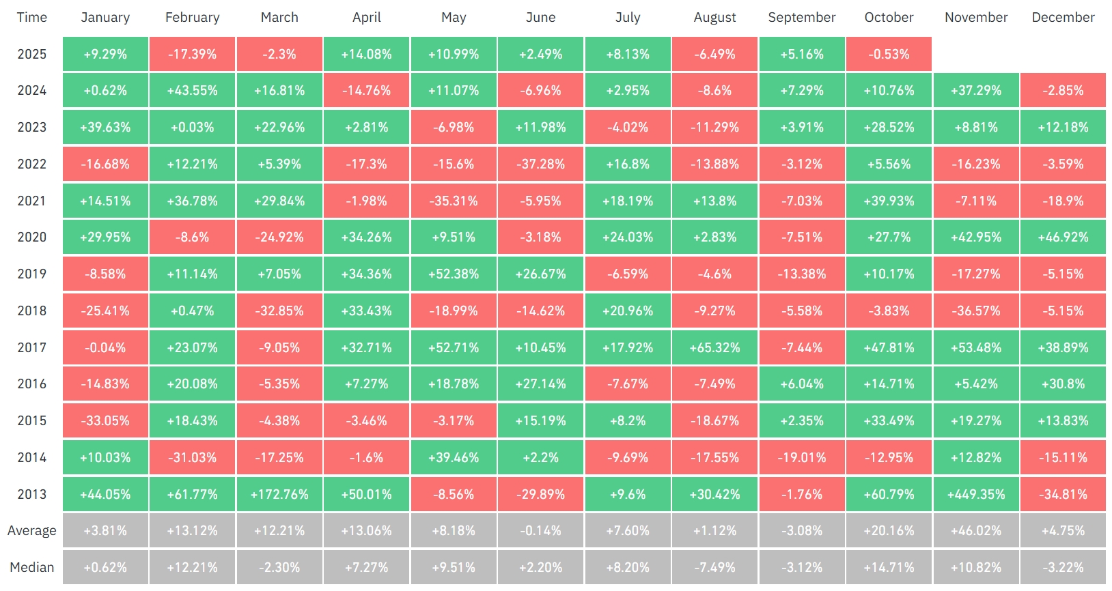This screenshot has width=1112, height=591.
Task: Select the December column header
Action: click(x=1063, y=18)
